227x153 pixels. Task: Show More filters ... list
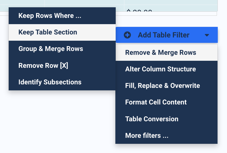167,135
